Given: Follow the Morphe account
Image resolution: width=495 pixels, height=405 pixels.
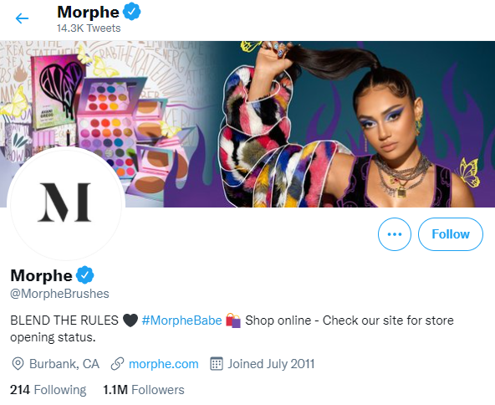Looking at the screenshot, I should (x=451, y=234).
